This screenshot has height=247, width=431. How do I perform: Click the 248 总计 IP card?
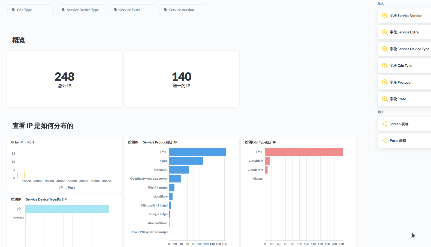[x=65, y=79]
